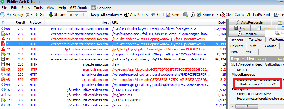
Task: Select the XML inspector tab
Action: (249, 52)
